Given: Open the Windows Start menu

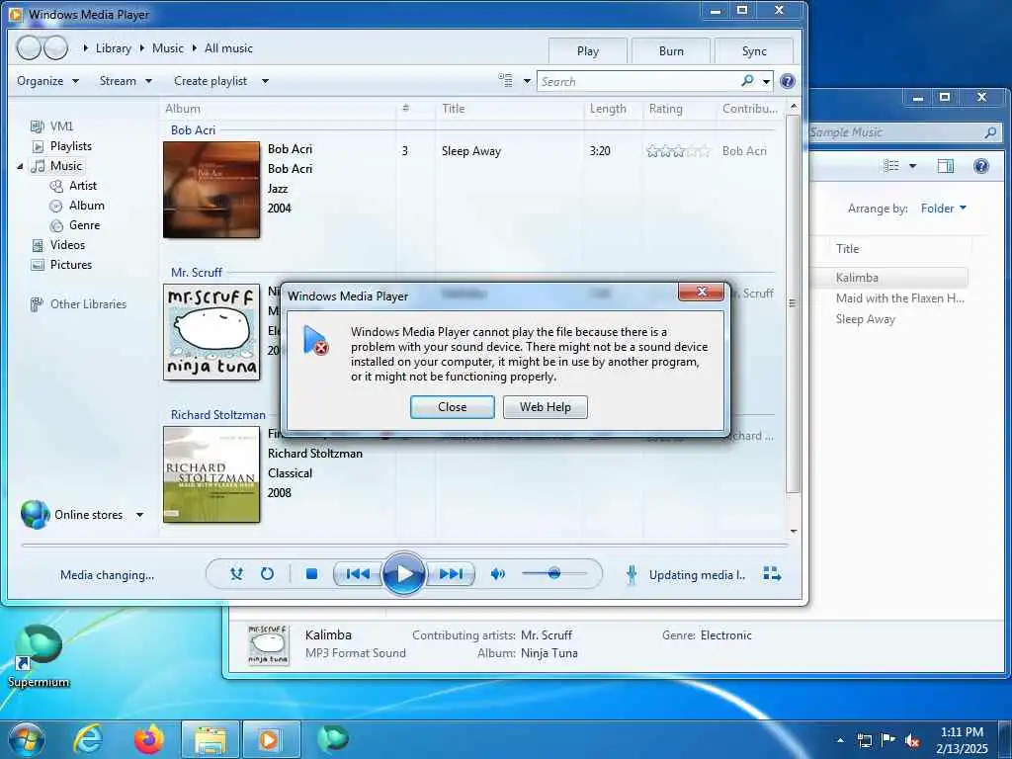Looking at the screenshot, I should [27, 739].
